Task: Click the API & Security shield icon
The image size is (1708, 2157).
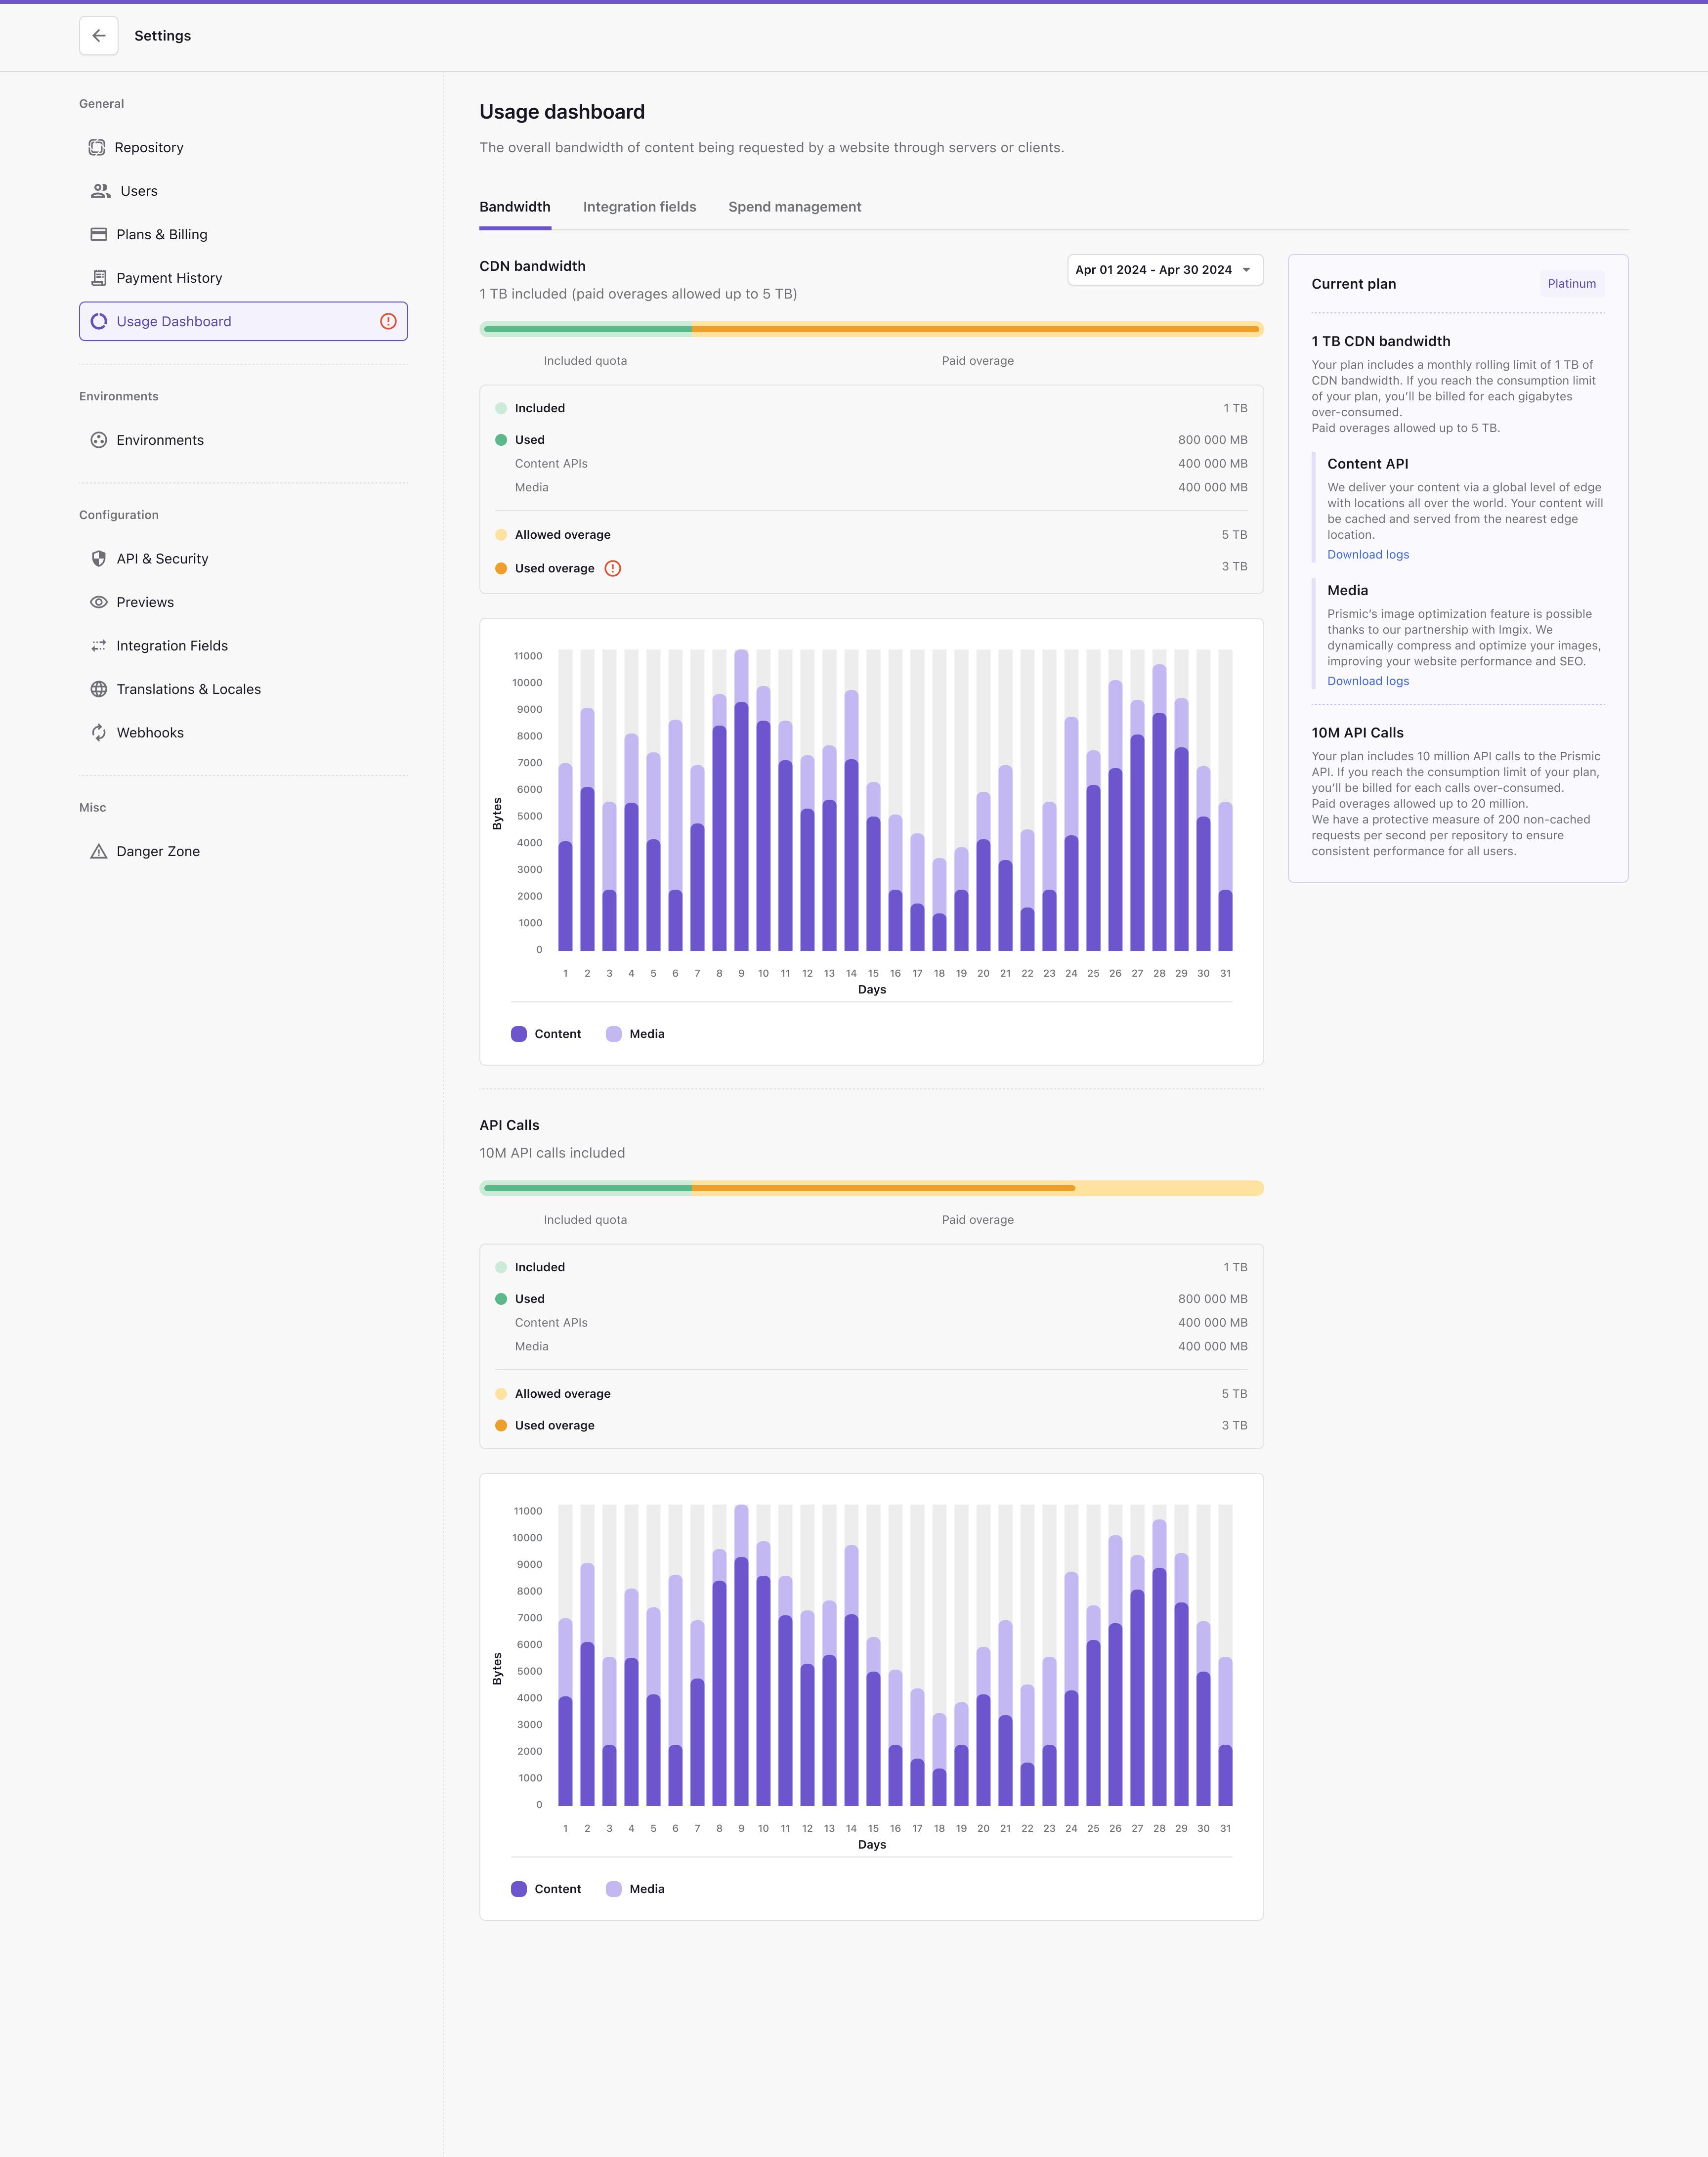Action: 98,559
